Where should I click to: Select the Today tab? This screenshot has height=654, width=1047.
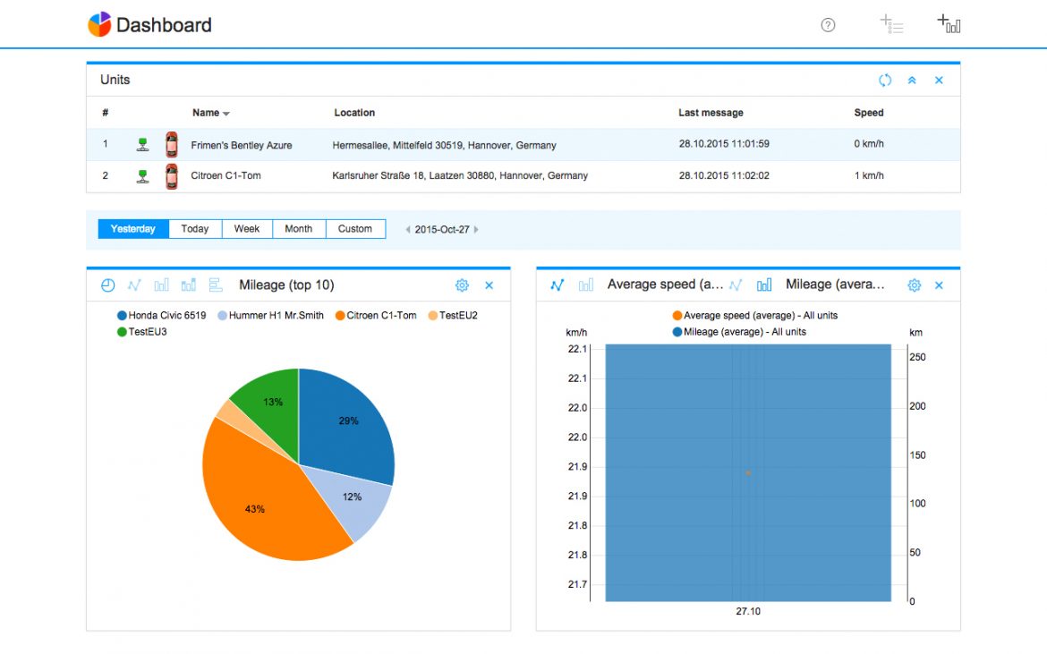click(194, 228)
